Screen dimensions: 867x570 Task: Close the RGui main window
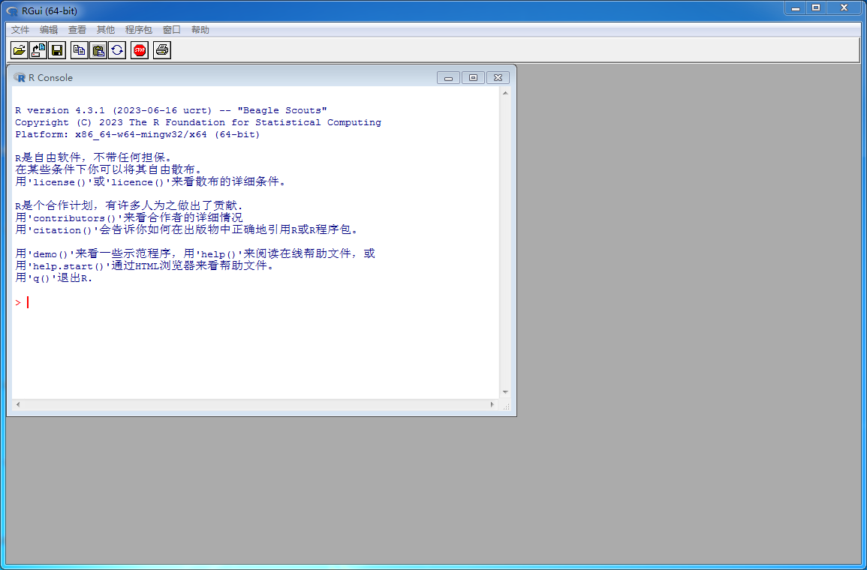tap(844, 8)
